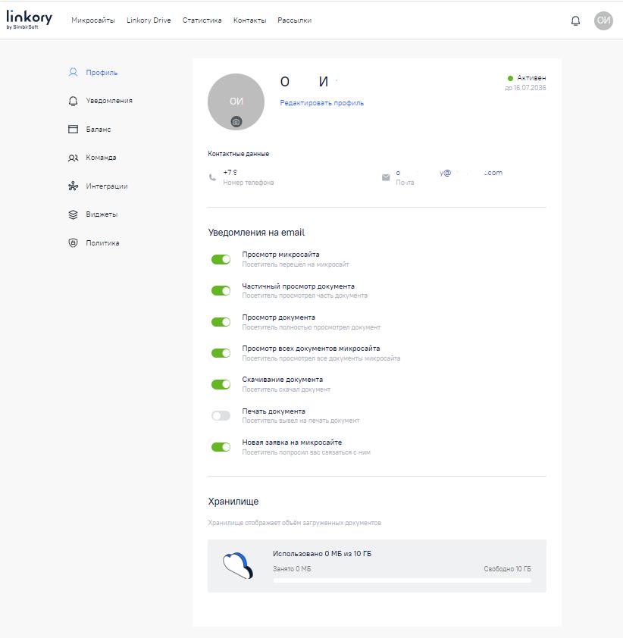Click the linkory logo
The width and height of the screenshot is (623, 638).
point(29,19)
